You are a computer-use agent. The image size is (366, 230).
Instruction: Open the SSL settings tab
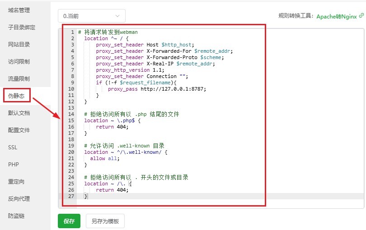13,147
